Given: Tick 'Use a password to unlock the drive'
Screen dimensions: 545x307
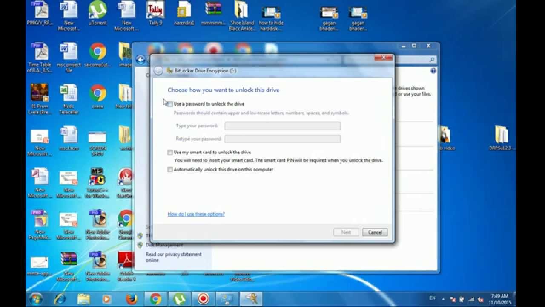Looking at the screenshot, I should pos(170,104).
